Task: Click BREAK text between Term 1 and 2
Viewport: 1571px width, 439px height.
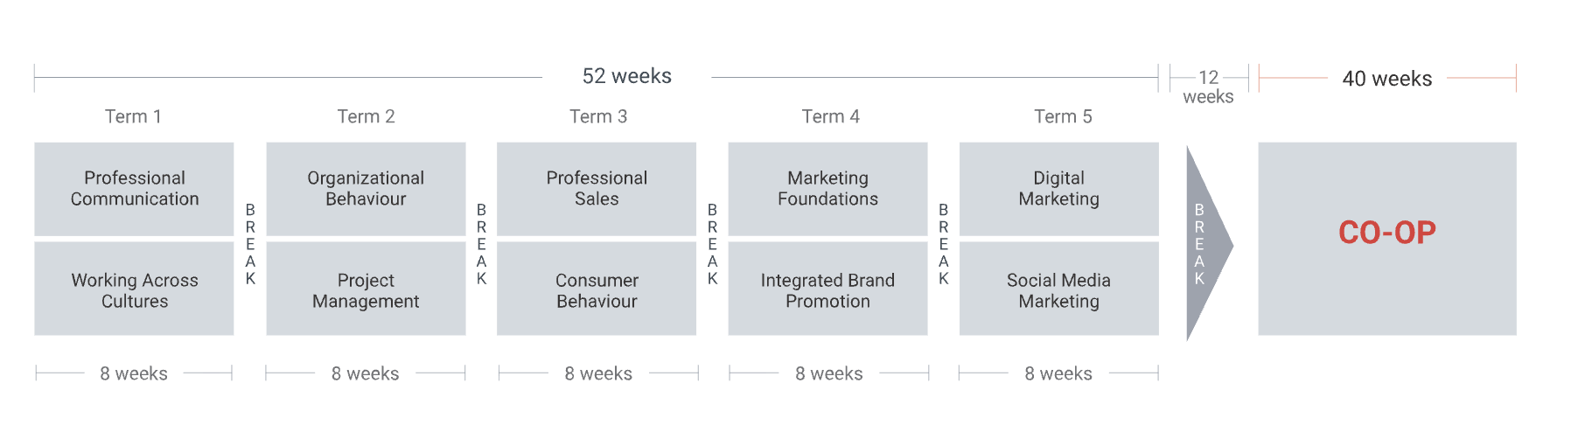Action: (x=250, y=244)
